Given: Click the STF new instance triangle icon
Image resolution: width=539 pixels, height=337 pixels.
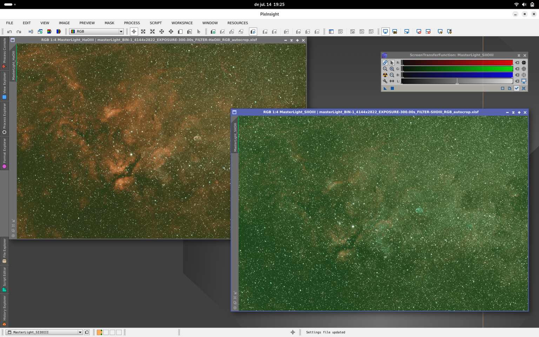Looking at the screenshot, I should [385, 88].
